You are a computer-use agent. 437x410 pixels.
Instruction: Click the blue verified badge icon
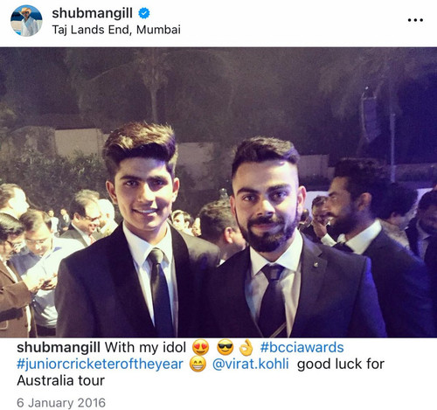(x=143, y=13)
